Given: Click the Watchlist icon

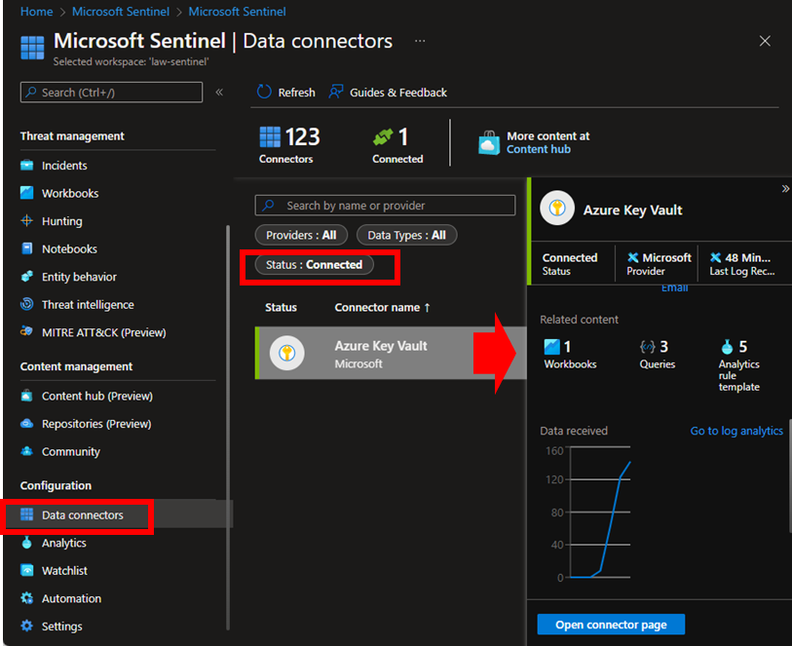Looking at the screenshot, I should pos(26,570).
